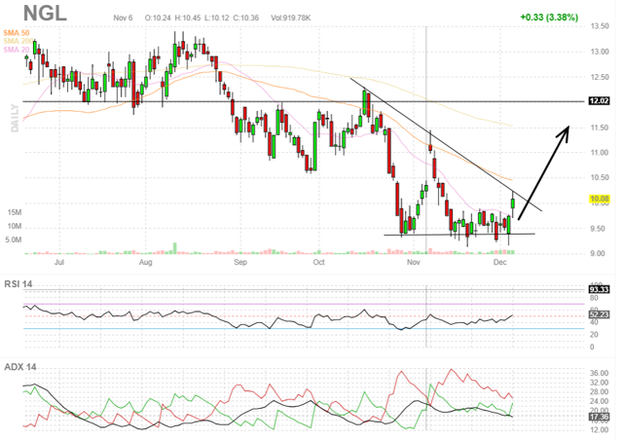623x440 pixels.
Task: Click the Oct month axis label
Action: 318,262
